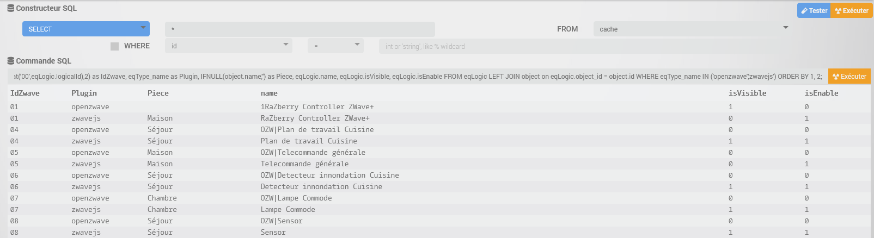Run the SQL command with its Exécuter button
874x238 pixels.
849,77
